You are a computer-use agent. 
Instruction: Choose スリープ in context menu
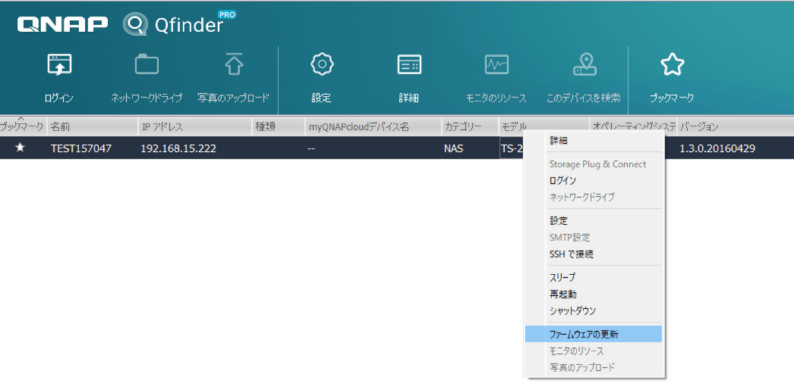(594, 278)
